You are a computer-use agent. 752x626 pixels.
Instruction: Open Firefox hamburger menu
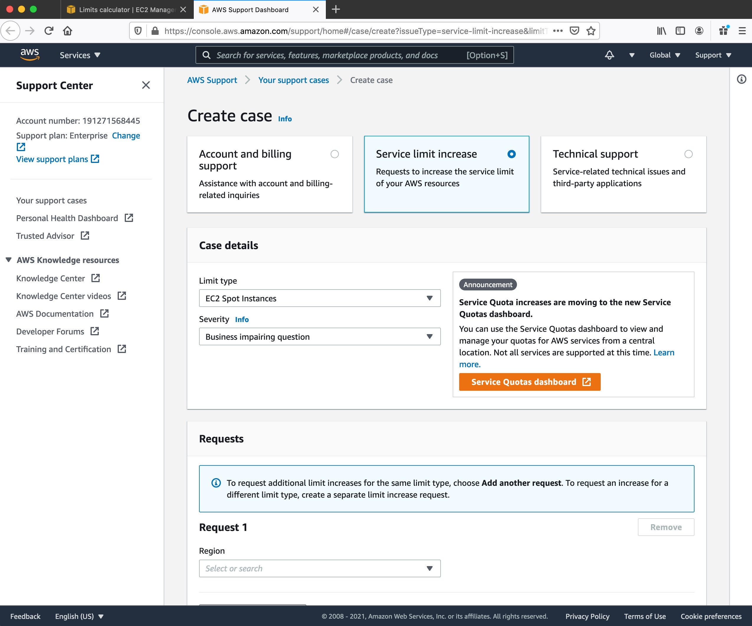742,31
